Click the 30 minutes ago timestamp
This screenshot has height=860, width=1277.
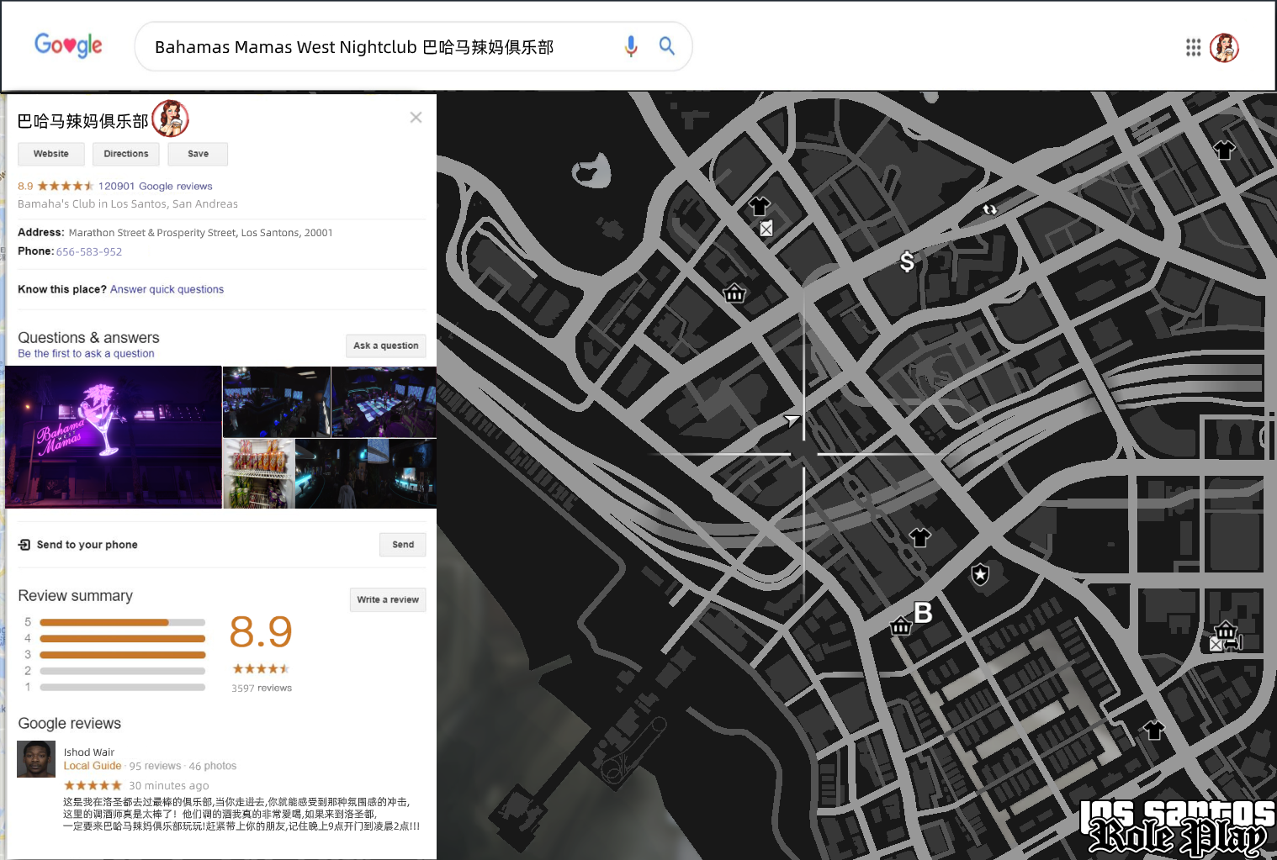pyautogui.click(x=168, y=785)
